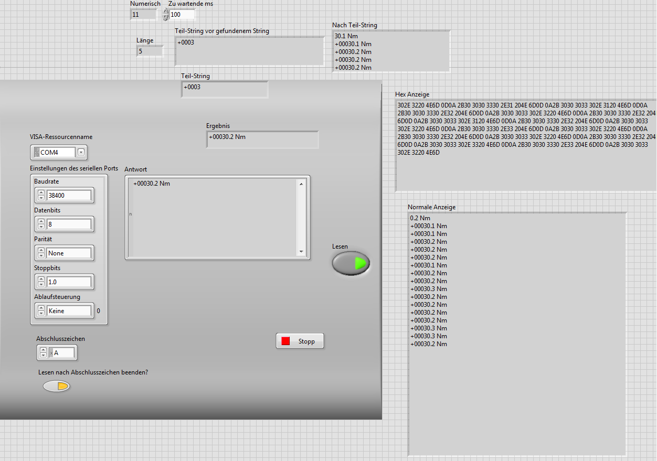Click the Stopp button
The width and height of the screenshot is (657, 461).
(300, 341)
